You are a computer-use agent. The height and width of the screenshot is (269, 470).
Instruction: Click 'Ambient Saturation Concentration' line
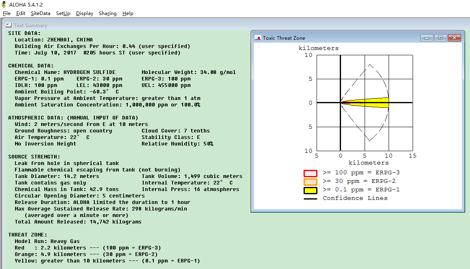[x=107, y=105]
